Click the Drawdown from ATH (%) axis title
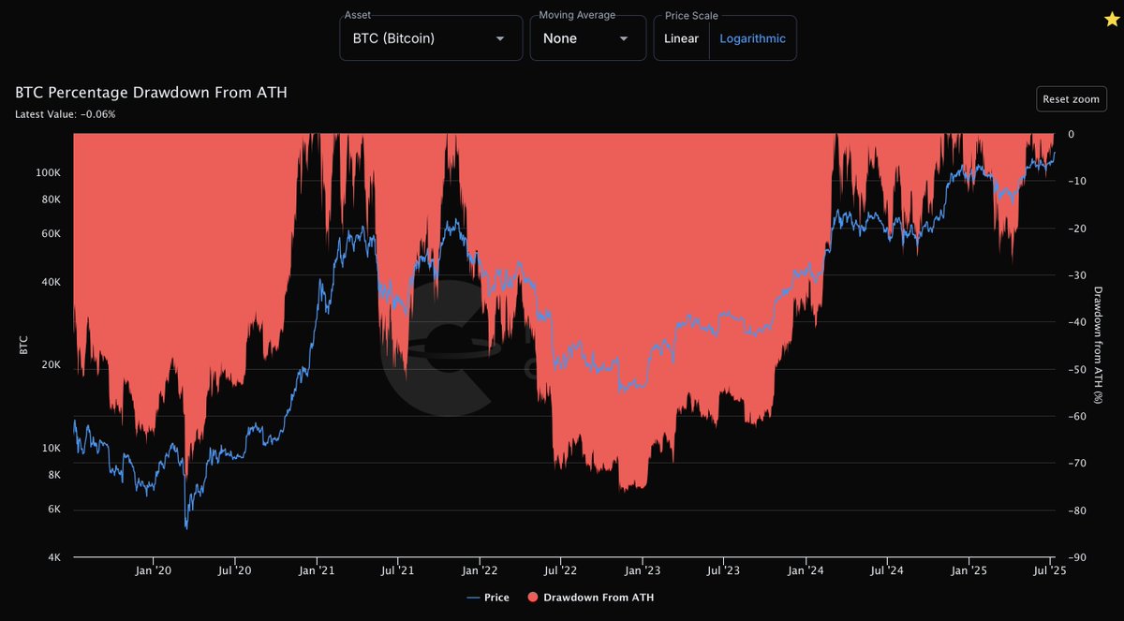The height and width of the screenshot is (621, 1124). tap(1099, 345)
